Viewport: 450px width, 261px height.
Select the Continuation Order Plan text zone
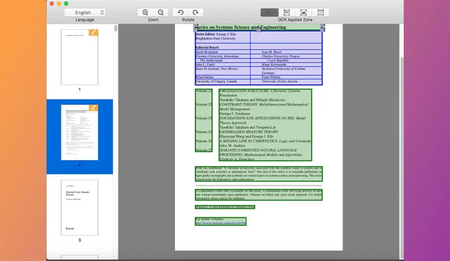[258, 195]
